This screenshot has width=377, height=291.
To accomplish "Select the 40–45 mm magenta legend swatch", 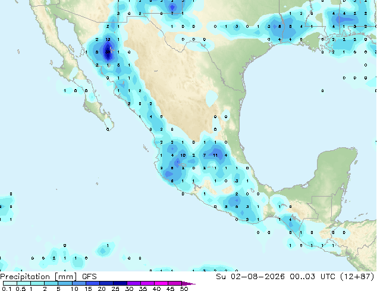I will tap(161, 283).
